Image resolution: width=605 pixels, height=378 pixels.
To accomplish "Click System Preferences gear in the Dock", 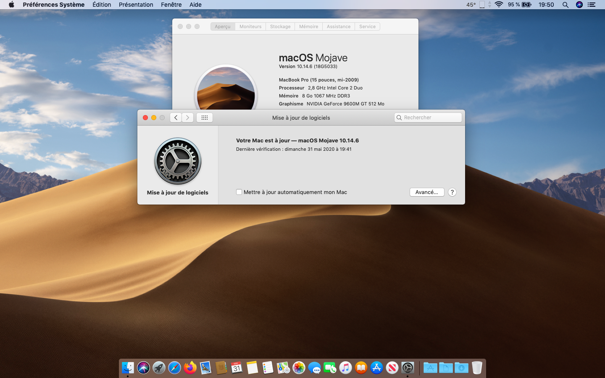I will pyautogui.click(x=408, y=368).
